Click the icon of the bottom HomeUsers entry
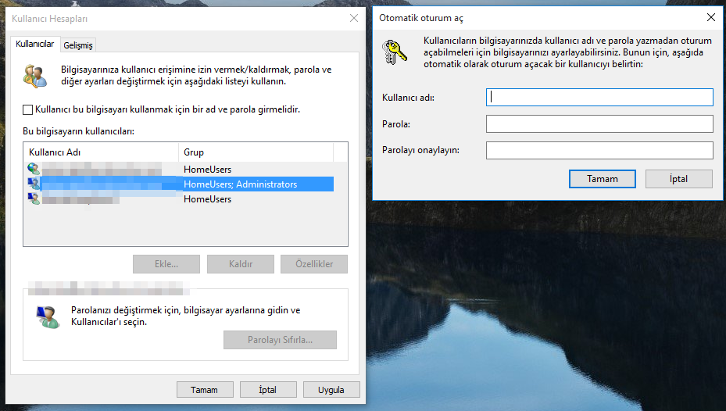726x411 pixels. [x=34, y=199]
